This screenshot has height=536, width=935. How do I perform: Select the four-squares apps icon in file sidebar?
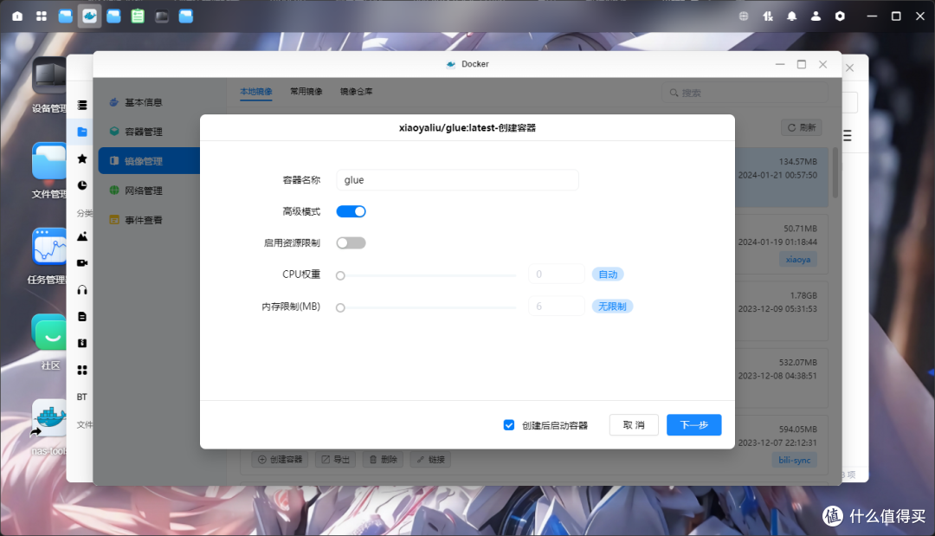(x=82, y=371)
